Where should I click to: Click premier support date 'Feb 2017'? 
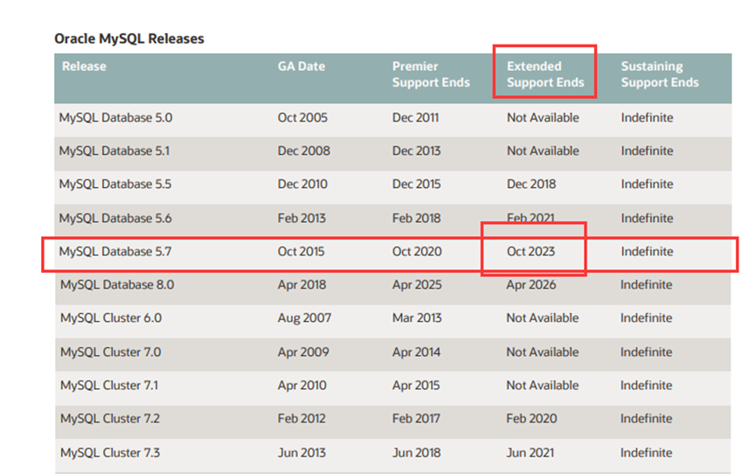point(416,419)
